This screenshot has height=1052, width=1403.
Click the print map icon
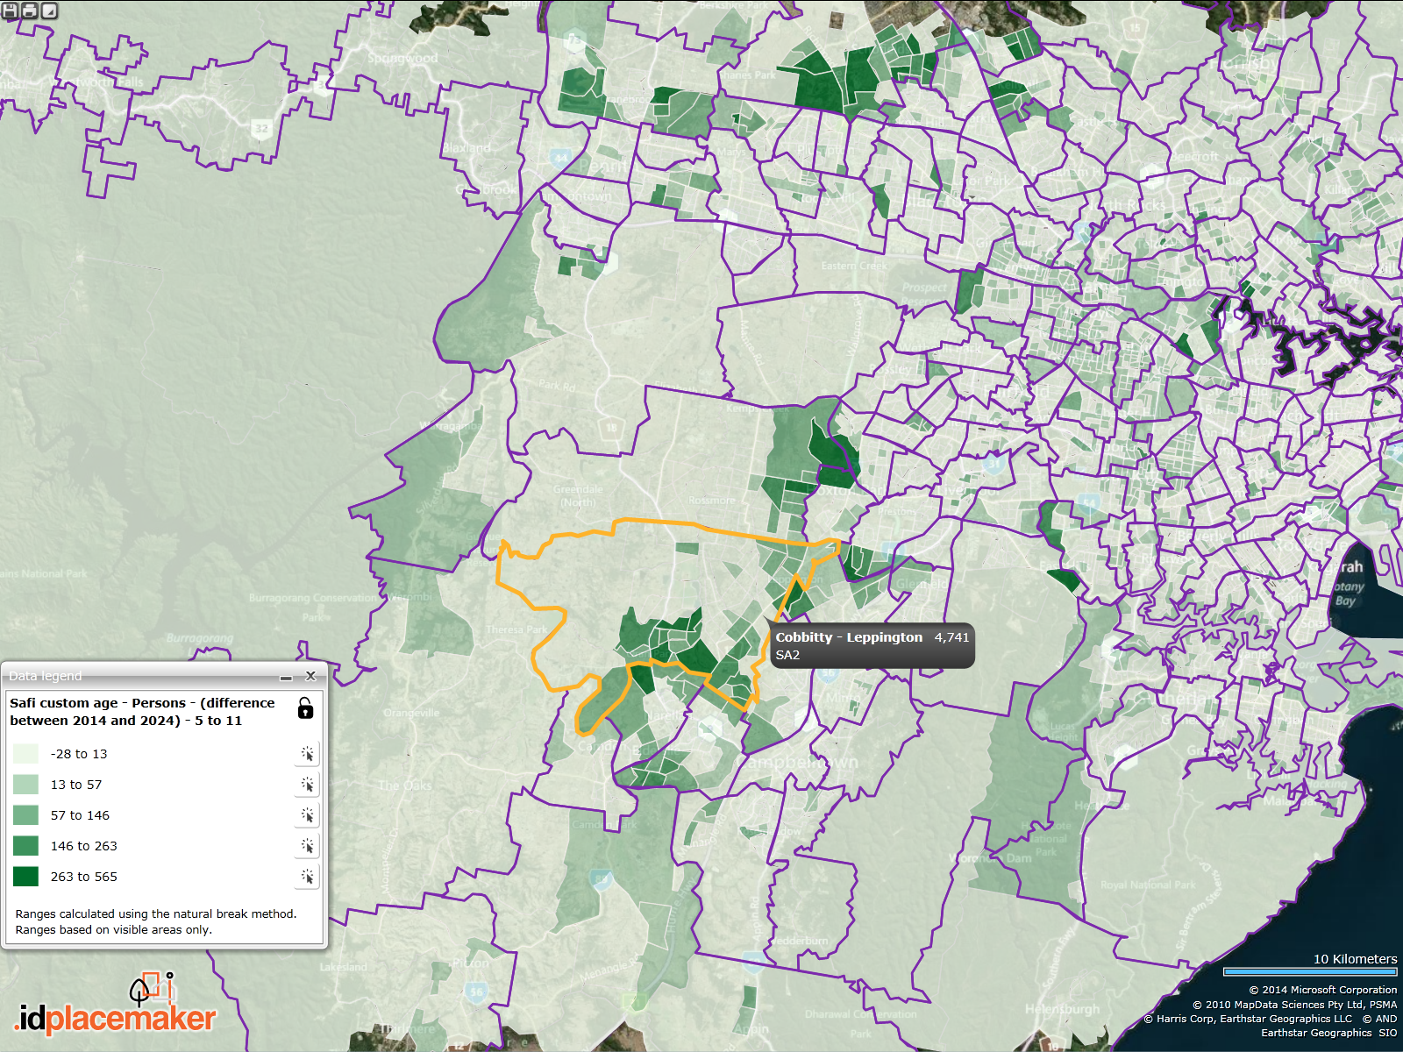click(x=29, y=10)
